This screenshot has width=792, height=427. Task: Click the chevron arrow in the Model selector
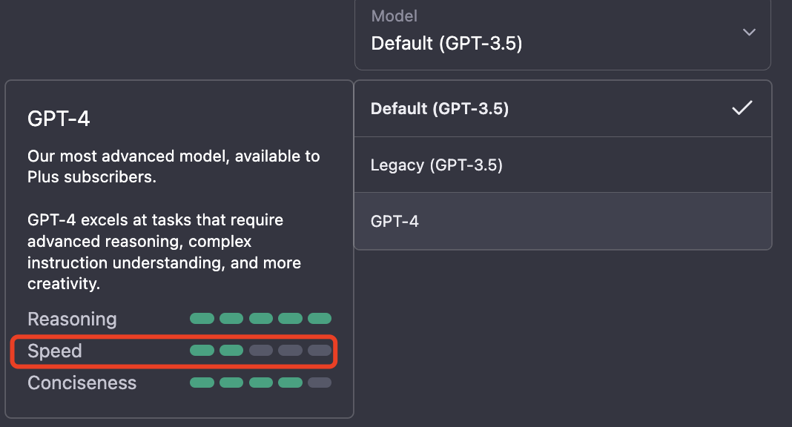[x=749, y=33]
